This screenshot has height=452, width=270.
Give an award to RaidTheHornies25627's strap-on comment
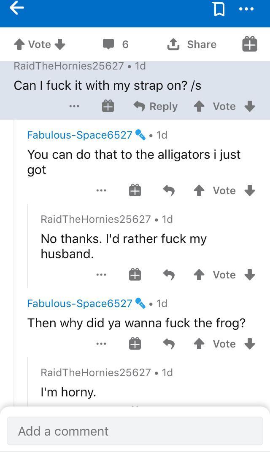tap(108, 106)
